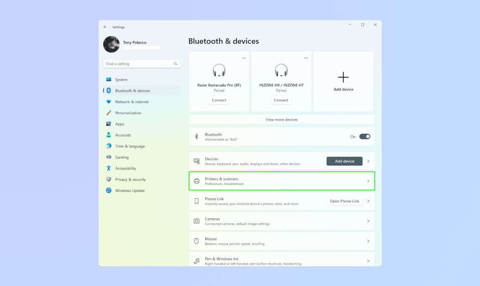Click the Pen & Windows Ink icon
Image resolution: width=480 pixels, height=286 pixels.
tap(196, 261)
